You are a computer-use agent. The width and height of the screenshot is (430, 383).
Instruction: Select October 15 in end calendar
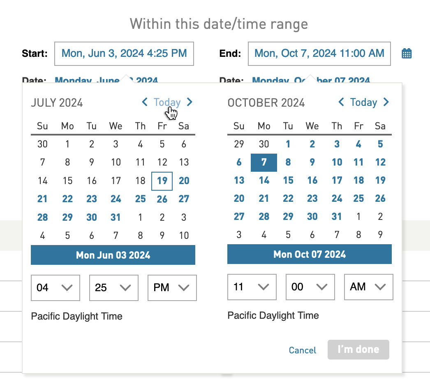click(288, 180)
